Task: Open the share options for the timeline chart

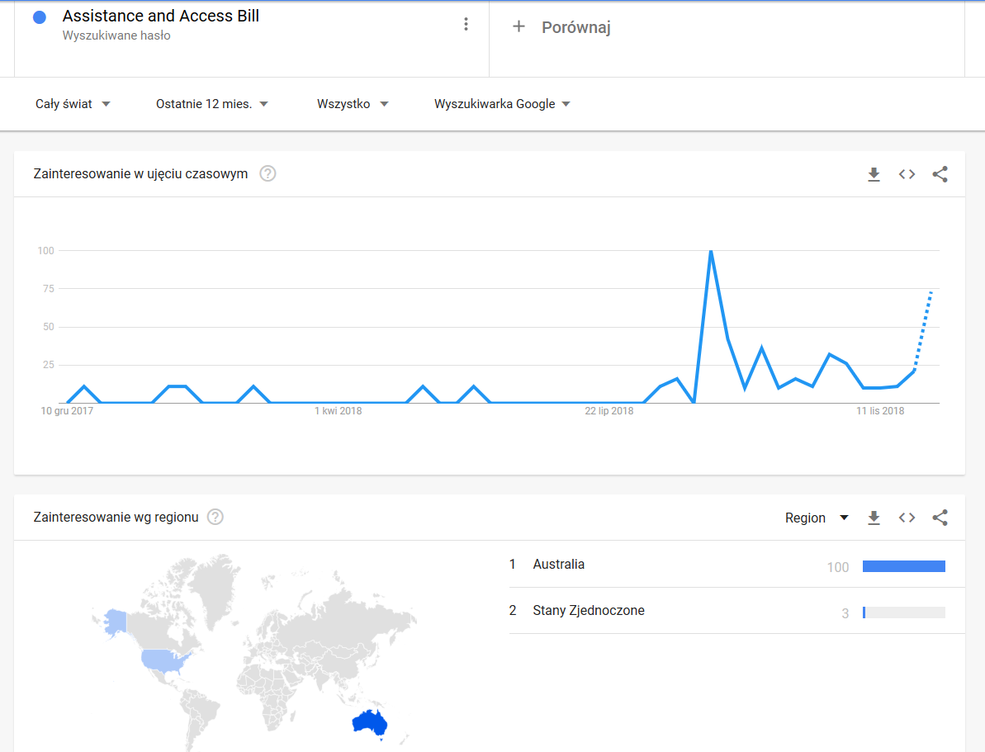Action: click(940, 174)
